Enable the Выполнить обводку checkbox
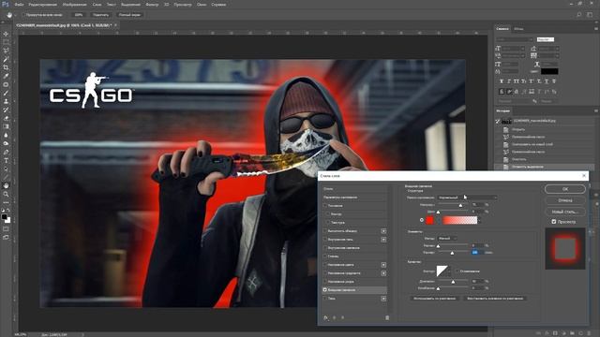The width and height of the screenshot is (600, 337). coord(325,231)
